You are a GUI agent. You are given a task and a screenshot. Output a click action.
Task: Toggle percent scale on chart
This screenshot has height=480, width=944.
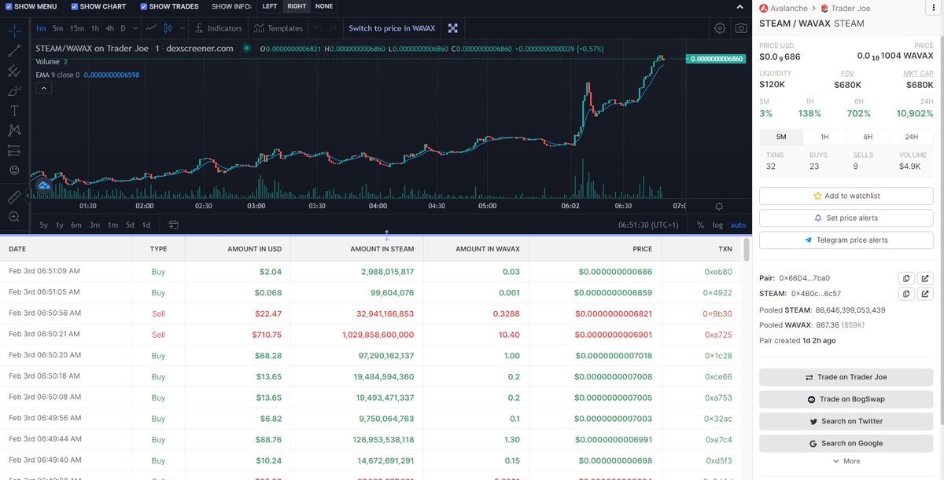(700, 225)
